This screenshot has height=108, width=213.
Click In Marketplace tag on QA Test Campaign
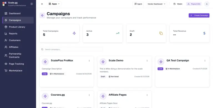(173, 69)
